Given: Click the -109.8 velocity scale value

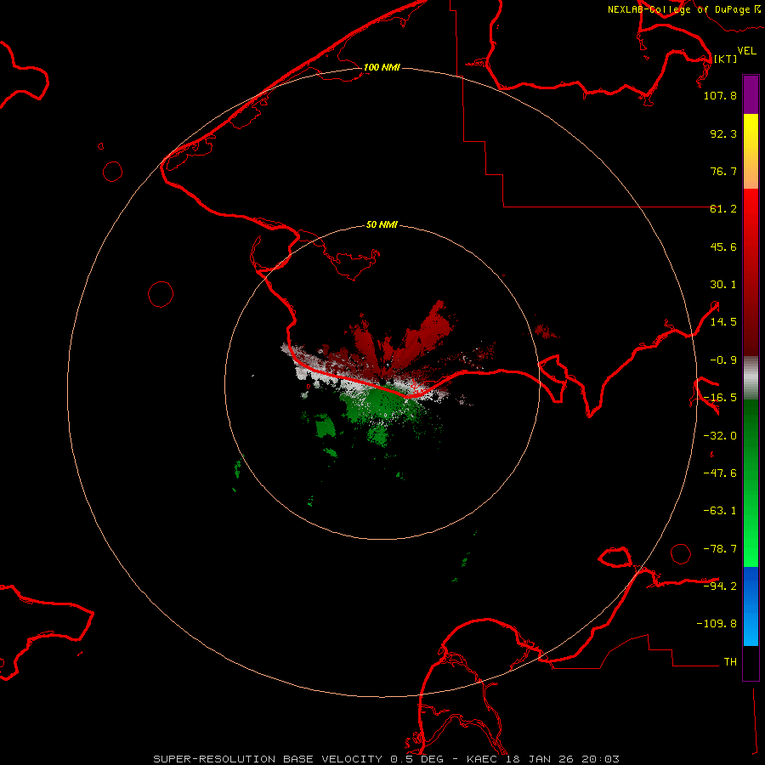Looking at the screenshot, I should tap(717, 624).
